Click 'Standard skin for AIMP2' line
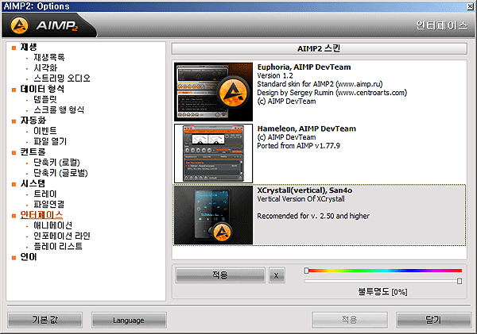The height and width of the screenshot is (334, 477). click(x=320, y=84)
